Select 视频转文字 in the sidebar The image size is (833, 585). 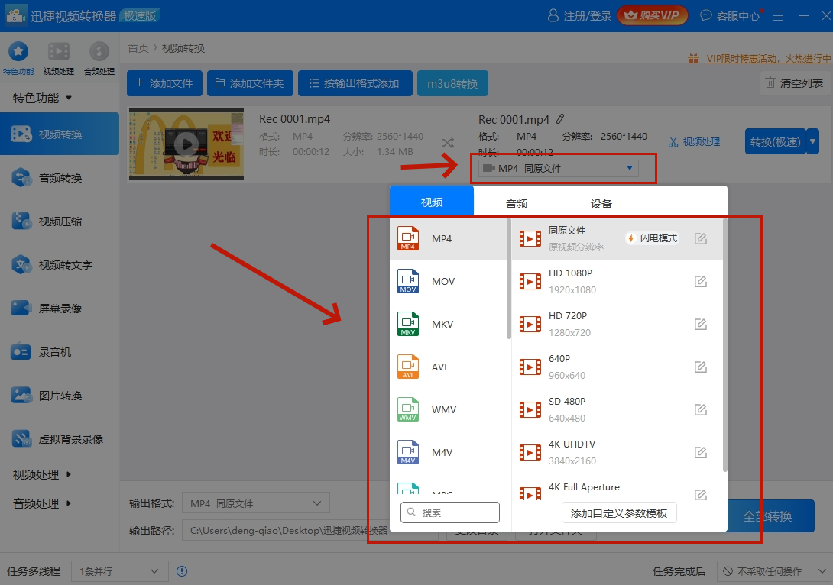pyautogui.click(x=60, y=265)
